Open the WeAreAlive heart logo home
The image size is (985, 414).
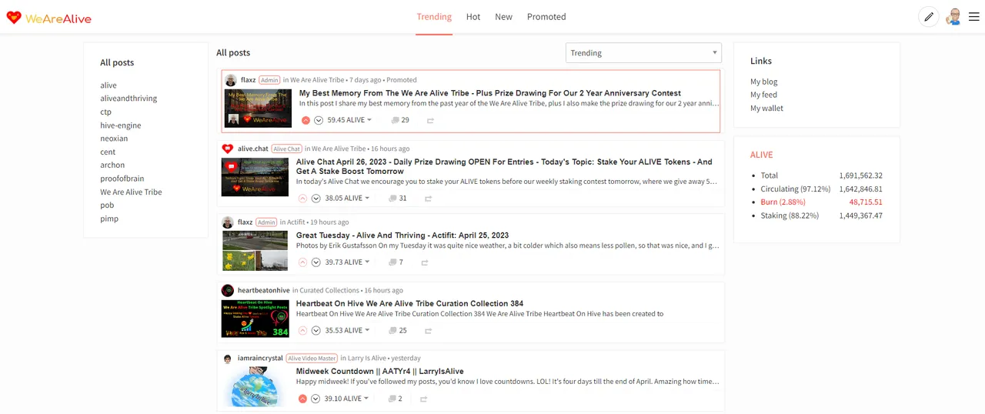[x=48, y=17]
